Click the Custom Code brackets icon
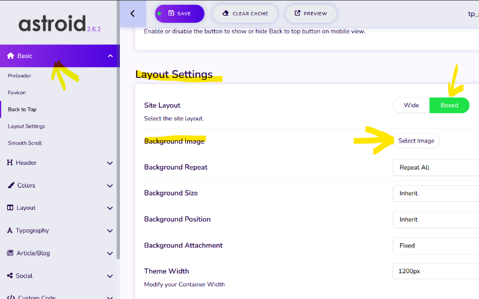The width and height of the screenshot is (479, 299). (x=11, y=297)
